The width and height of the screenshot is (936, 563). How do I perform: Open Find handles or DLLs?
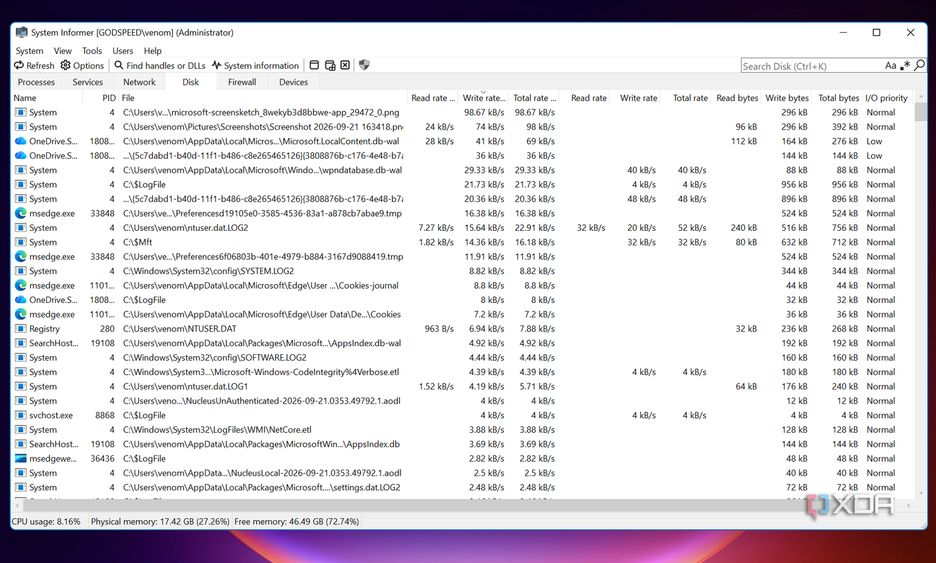pyautogui.click(x=160, y=65)
